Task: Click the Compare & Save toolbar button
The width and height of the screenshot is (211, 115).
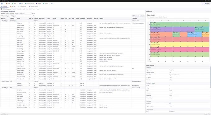Action: [x=29, y=3]
